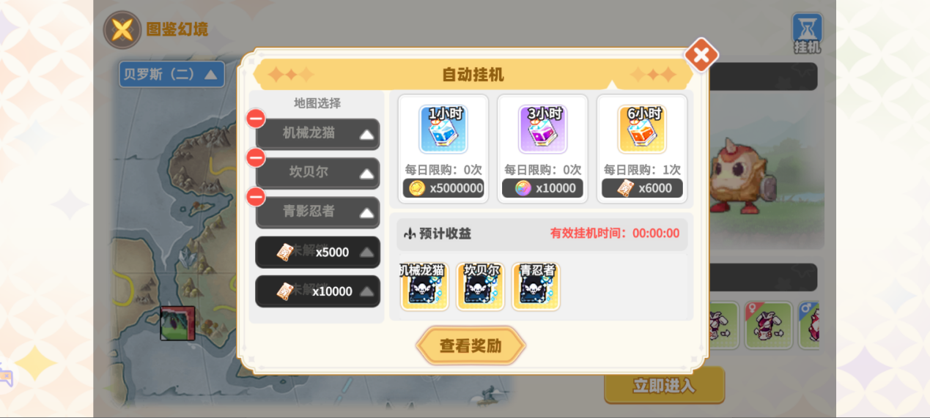Select the 6小时 orange box icon
The height and width of the screenshot is (418, 930).
(x=642, y=130)
